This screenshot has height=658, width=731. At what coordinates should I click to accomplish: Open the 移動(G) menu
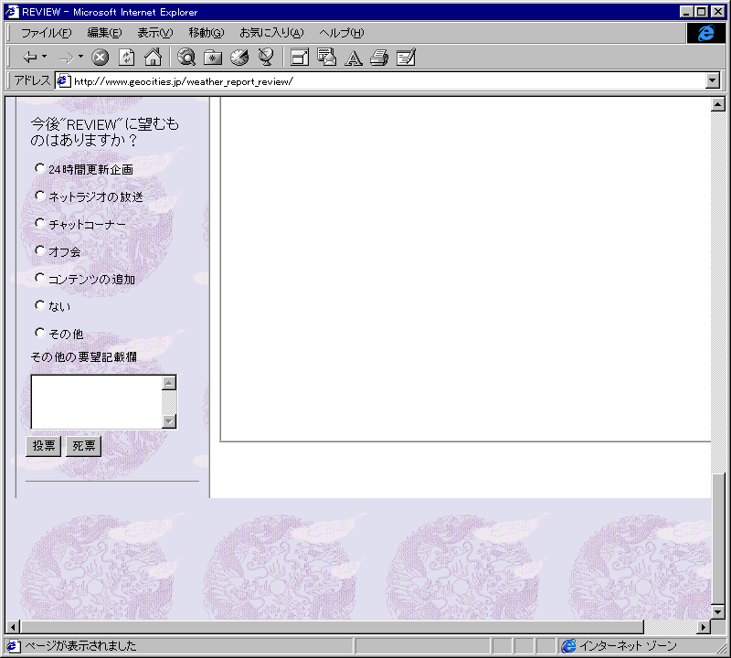pos(207,33)
